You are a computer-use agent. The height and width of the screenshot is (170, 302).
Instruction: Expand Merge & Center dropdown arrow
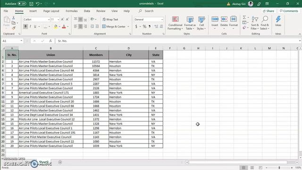coord(128,26)
